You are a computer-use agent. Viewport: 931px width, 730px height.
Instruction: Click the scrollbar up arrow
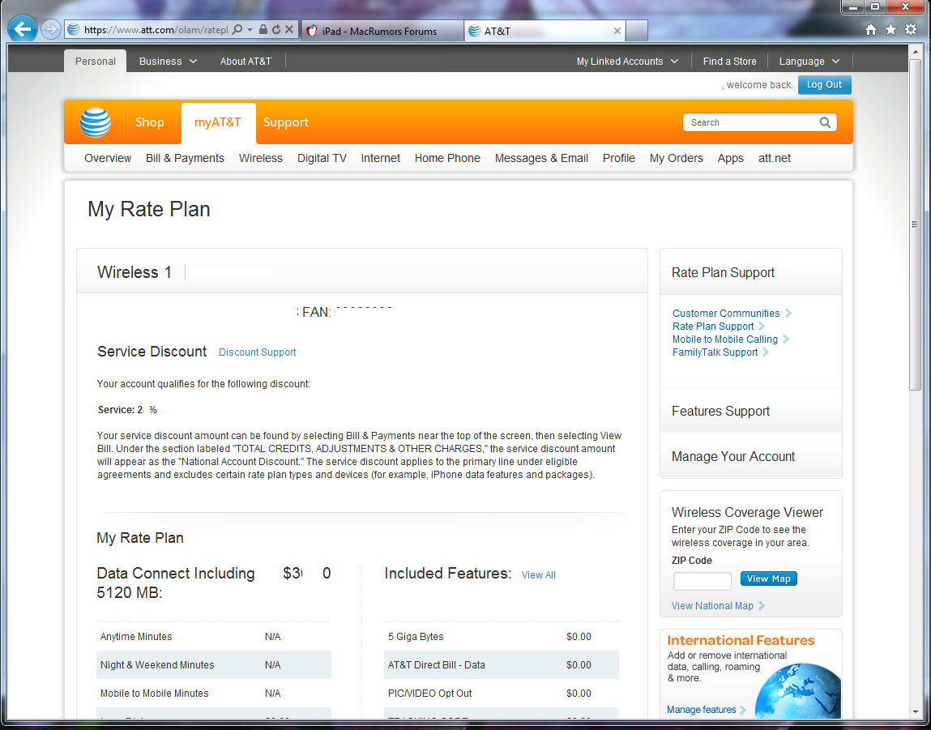point(914,52)
